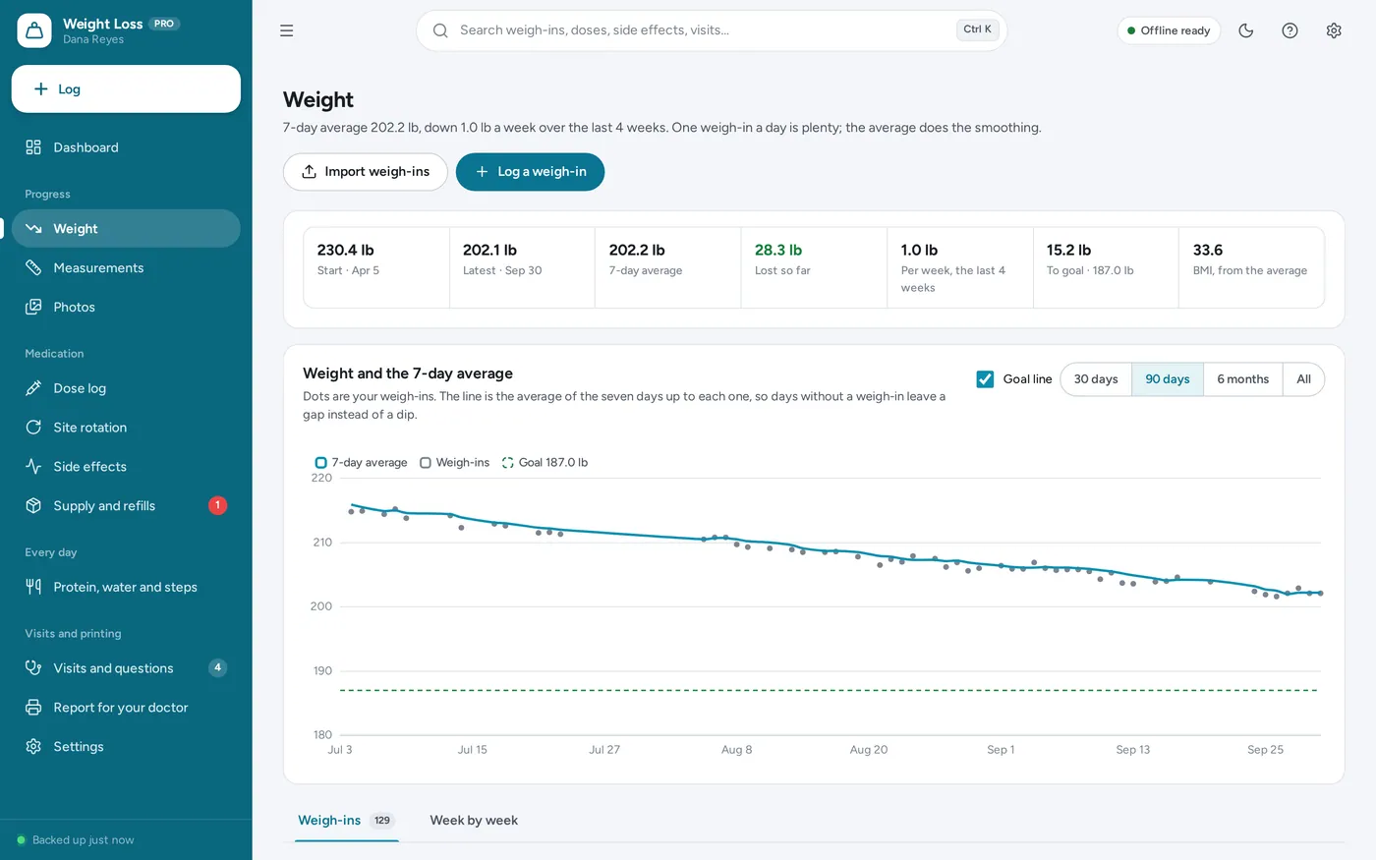Go to the Measurements section
This screenshot has height=860, width=1376.
(x=126, y=267)
